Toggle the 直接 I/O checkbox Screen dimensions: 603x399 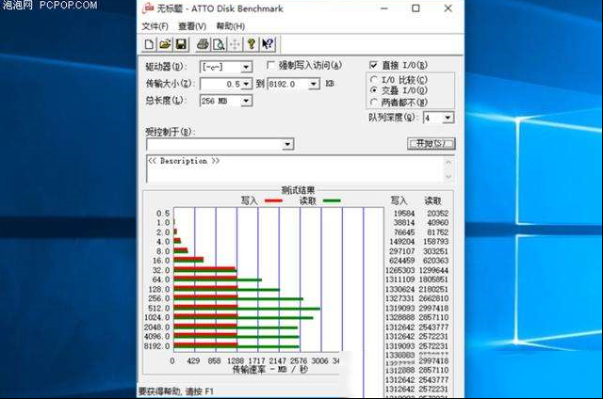pos(373,65)
